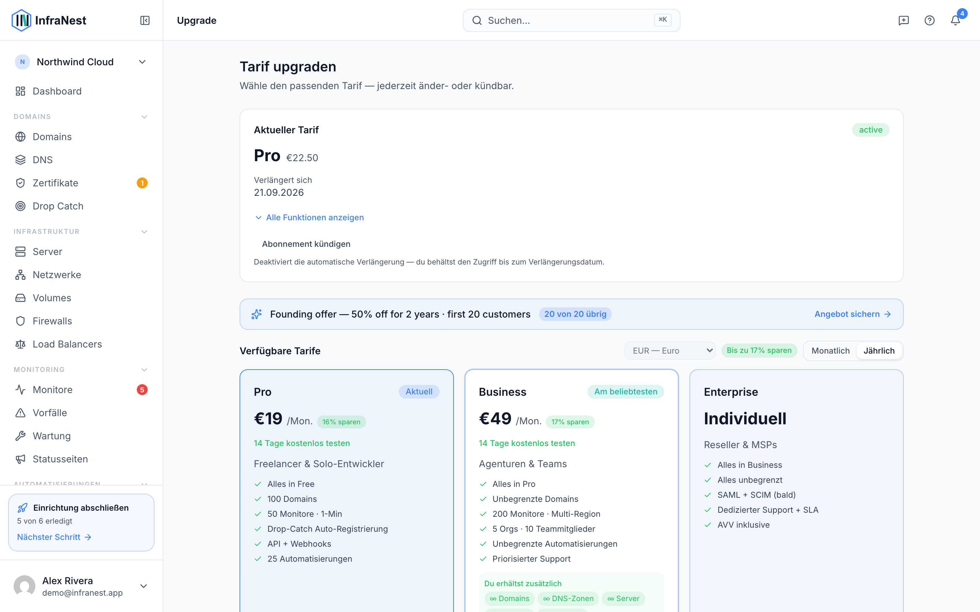Click the Domains globe icon
The height and width of the screenshot is (612, 980).
point(20,137)
